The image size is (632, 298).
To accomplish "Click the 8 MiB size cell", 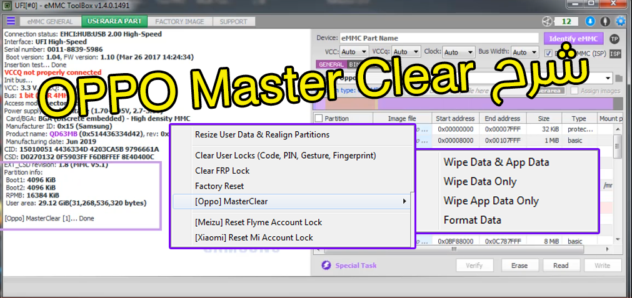I will [x=543, y=241].
